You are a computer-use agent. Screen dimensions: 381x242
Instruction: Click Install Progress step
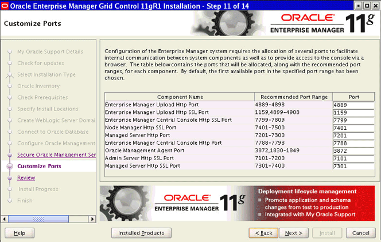pos(38,189)
